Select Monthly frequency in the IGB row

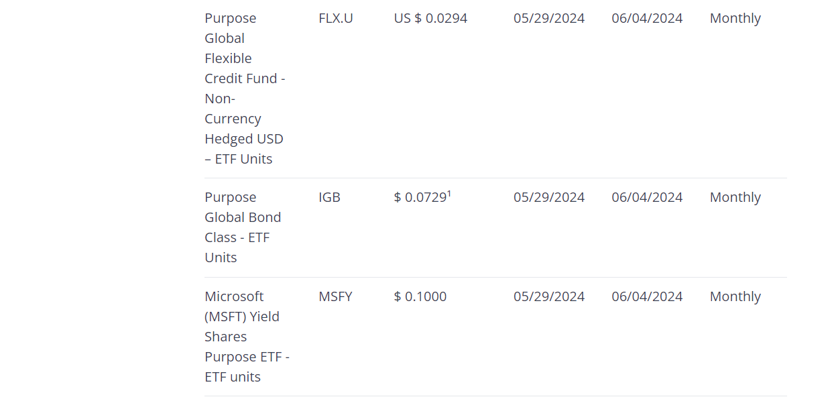coord(735,197)
